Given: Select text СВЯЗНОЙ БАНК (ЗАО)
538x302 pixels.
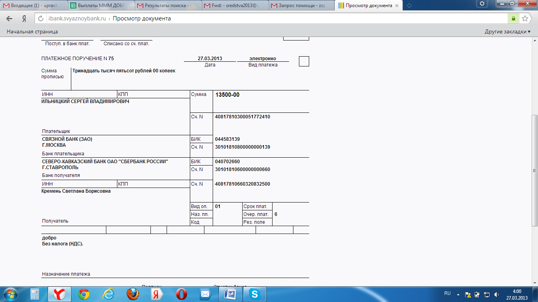Looking at the screenshot, I should click(x=67, y=139).
